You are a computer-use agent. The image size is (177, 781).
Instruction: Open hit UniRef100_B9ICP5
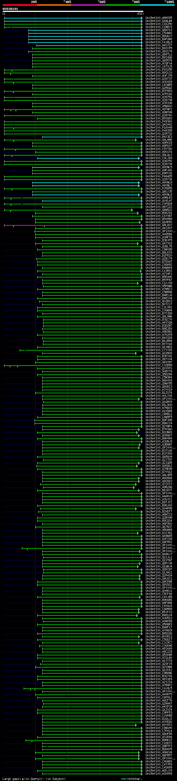159,48
